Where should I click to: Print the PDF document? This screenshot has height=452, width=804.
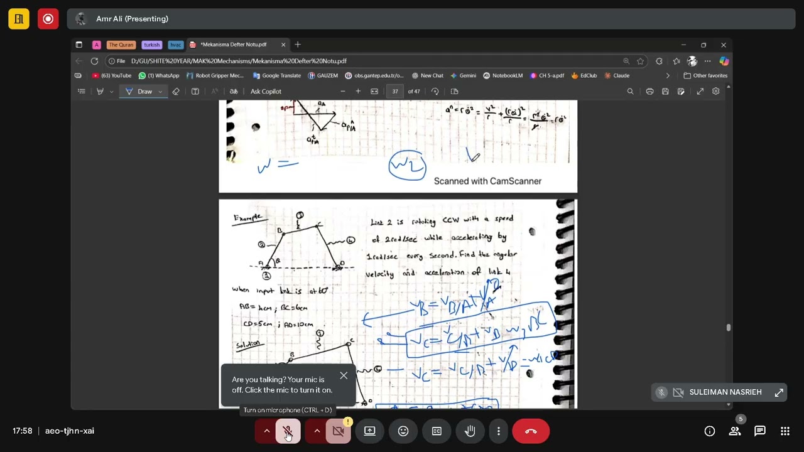point(649,92)
